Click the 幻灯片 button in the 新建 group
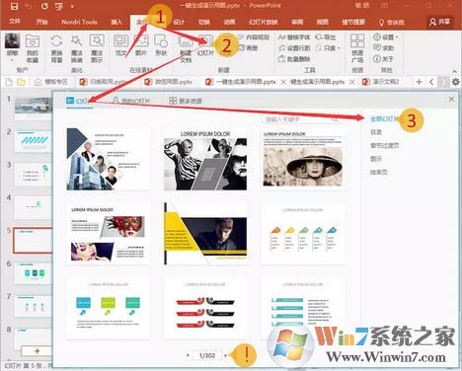The image size is (462, 371). [x=205, y=45]
